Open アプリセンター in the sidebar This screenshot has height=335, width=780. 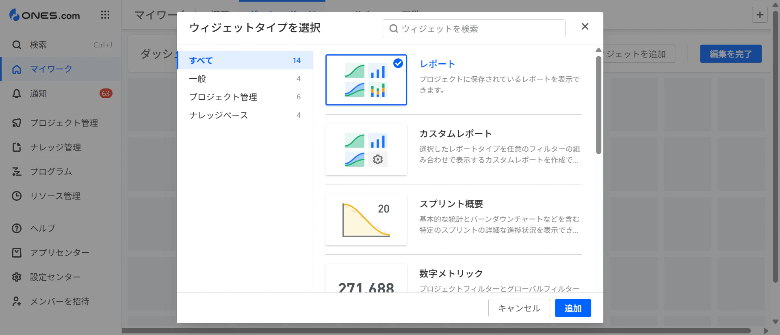tap(61, 253)
